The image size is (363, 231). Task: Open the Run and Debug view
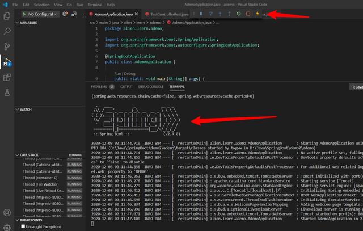pyautogui.click(x=7, y=62)
